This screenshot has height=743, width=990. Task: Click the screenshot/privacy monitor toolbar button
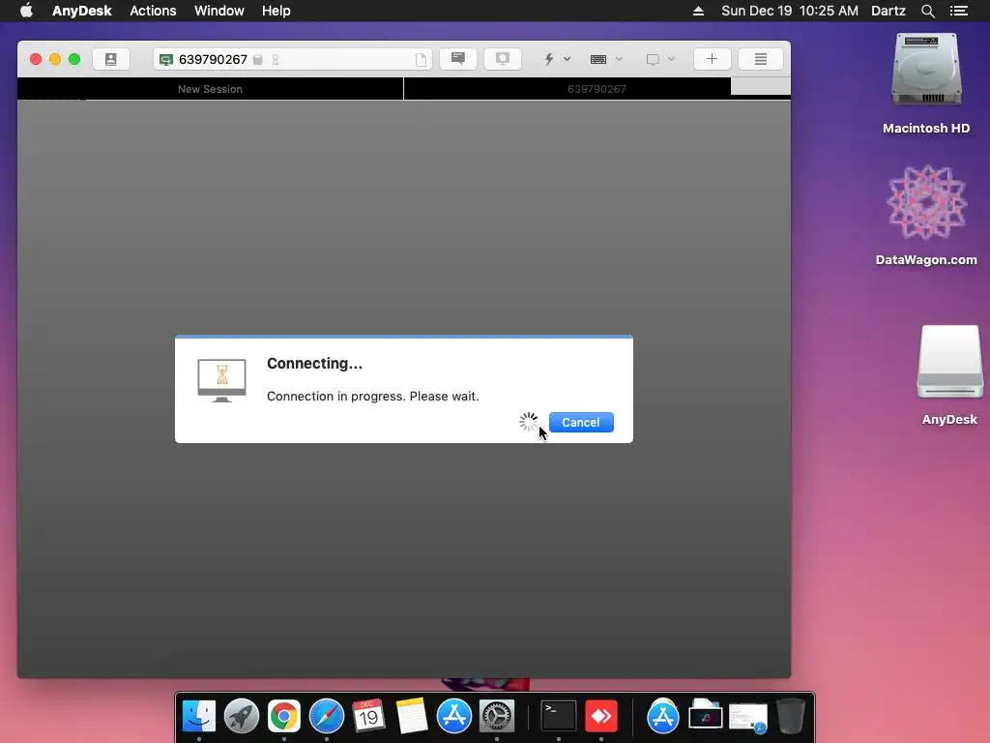[503, 59]
